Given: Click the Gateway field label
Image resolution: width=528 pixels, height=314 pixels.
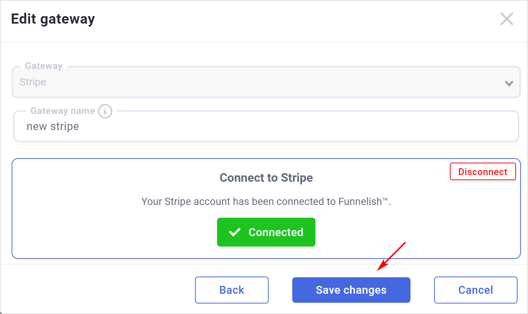Looking at the screenshot, I should pos(44,66).
